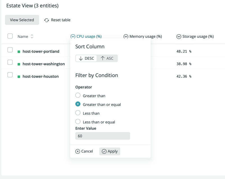Click the CPU usage (%) column header
The height and width of the screenshot is (179, 225).
[89, 36]
